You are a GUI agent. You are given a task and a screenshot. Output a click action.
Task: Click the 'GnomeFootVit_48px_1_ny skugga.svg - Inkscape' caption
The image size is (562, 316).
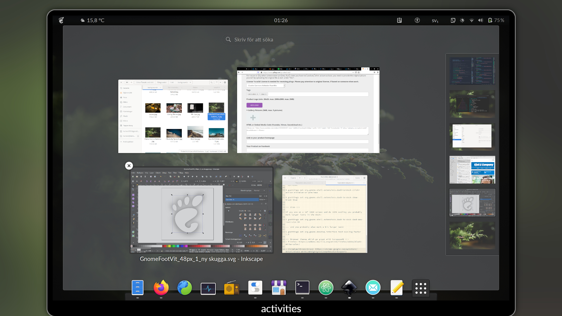point(201,259)
